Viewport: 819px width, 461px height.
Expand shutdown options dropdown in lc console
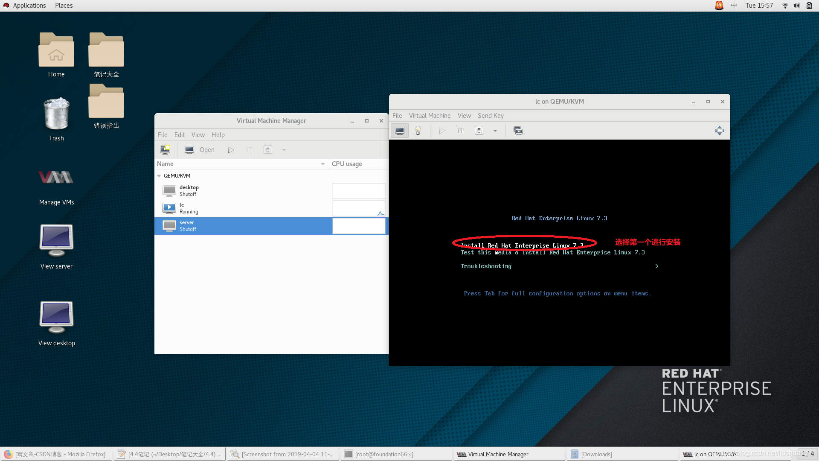pos(495,131)
